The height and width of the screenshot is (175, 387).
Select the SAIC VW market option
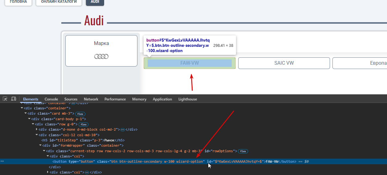tap(284, 63)
